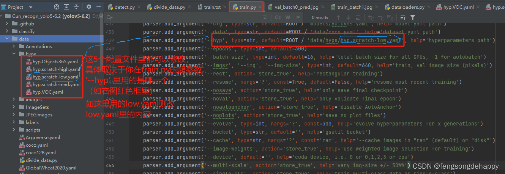Select GlobalWheat2020.yaml file
Screen dimensions: 505x174
47,168
